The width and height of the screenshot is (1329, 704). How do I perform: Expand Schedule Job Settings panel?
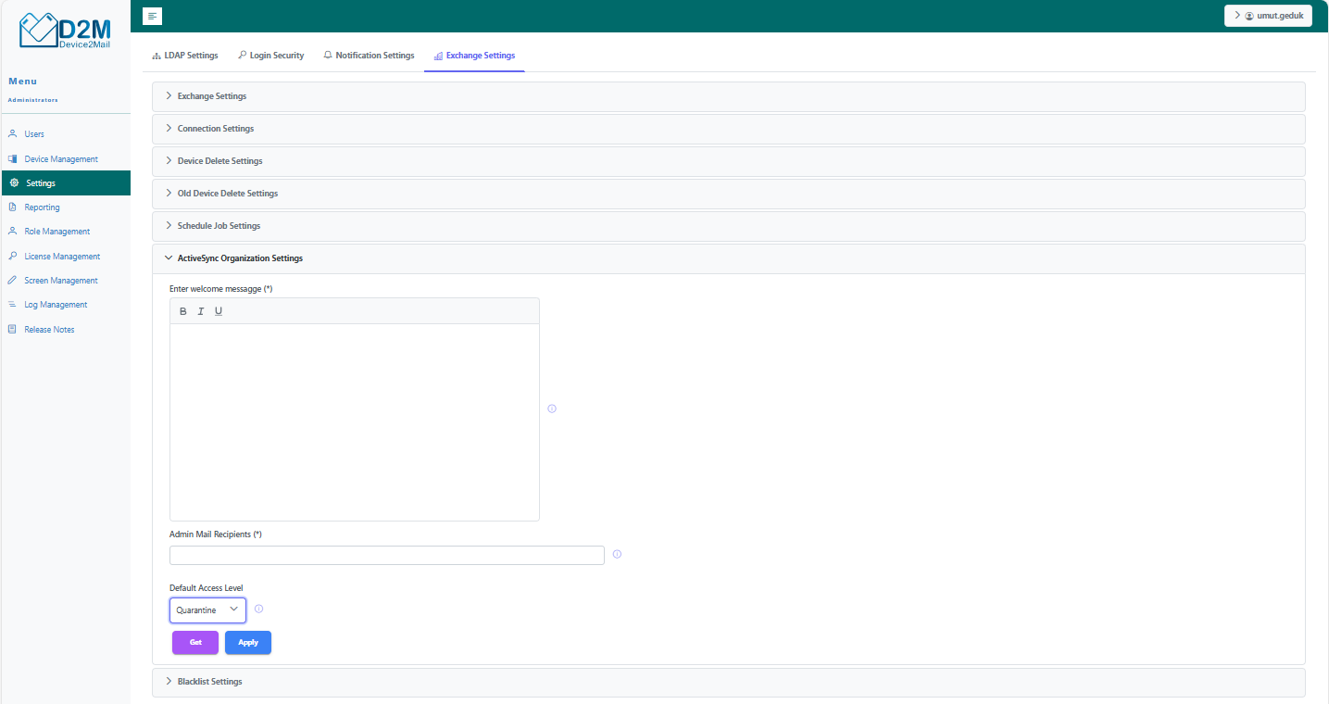[219, 226]
